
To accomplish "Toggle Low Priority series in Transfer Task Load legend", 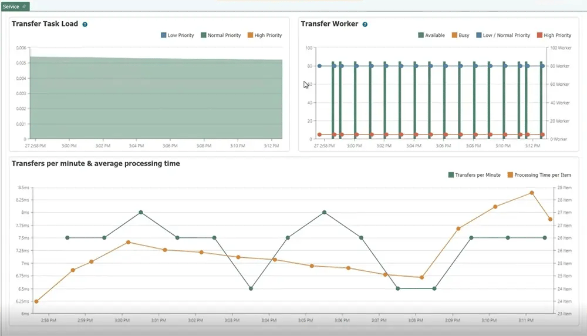I will pos(177,35).
